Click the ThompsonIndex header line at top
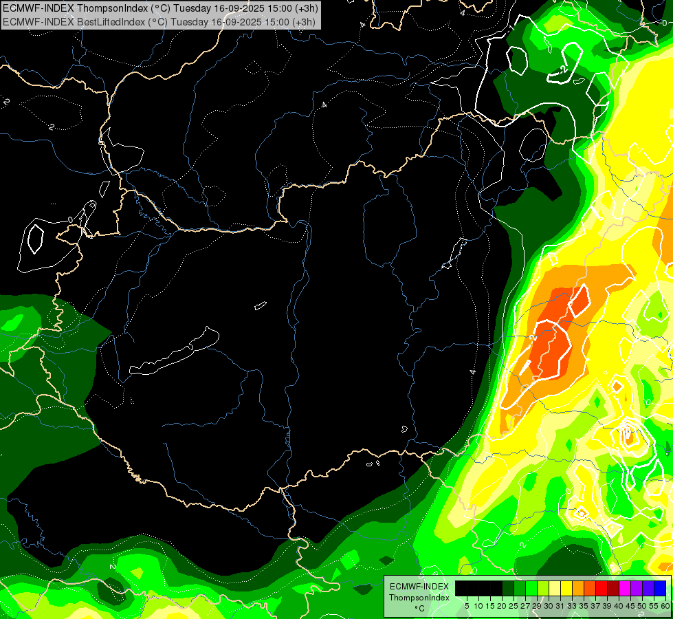673x619 pixels. click(160, 8)
